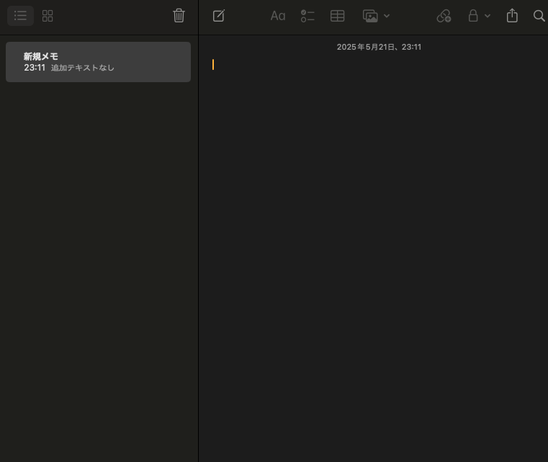Expand the media dropdown chevron
Image resolution: width=548 pixels, height=462 pixels.
pyautogui.click(x=387, y=16)
